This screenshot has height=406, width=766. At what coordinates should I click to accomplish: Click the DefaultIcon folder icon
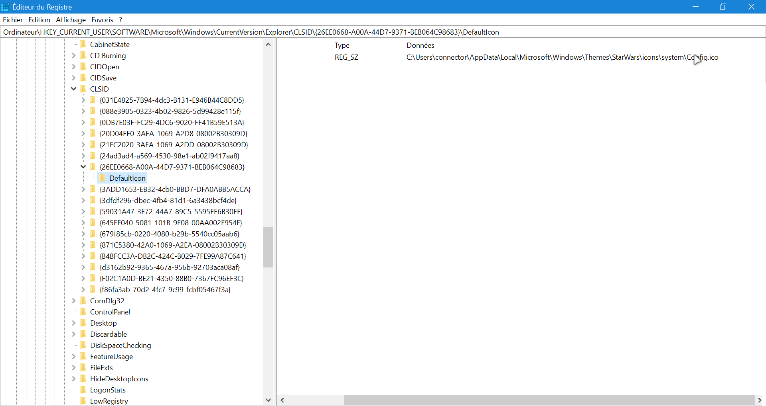click(102, 178)
